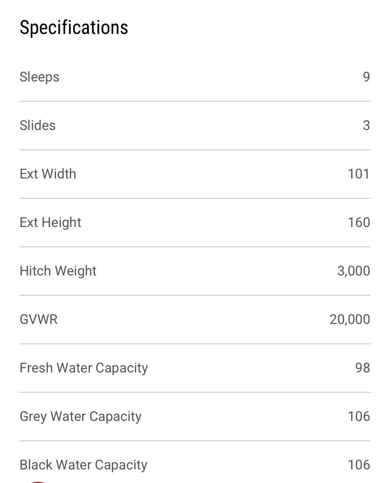
Task: Select the Grey Water Capacity label
Action: point(80,416)
